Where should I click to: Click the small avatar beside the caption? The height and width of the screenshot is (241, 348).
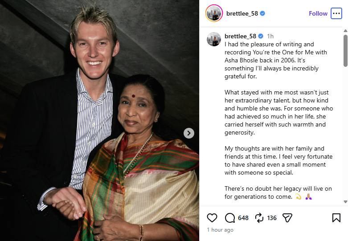214,39
